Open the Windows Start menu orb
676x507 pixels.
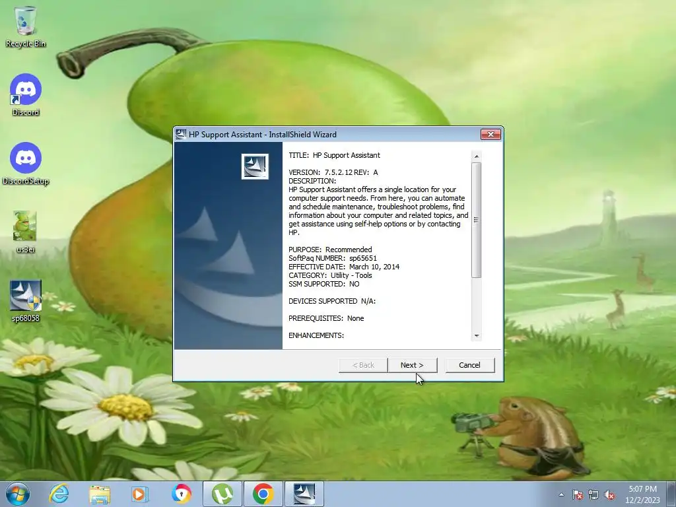[x=18, y=494]
